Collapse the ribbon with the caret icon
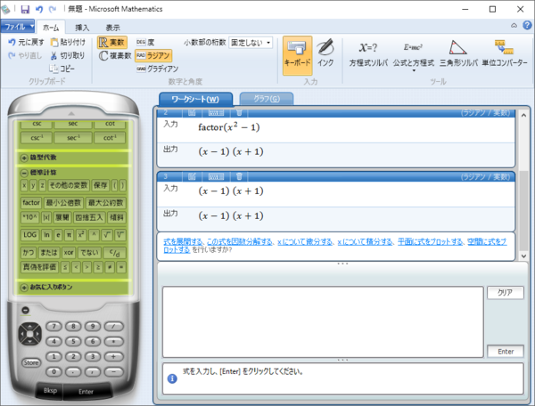 [x=514, y=26]
